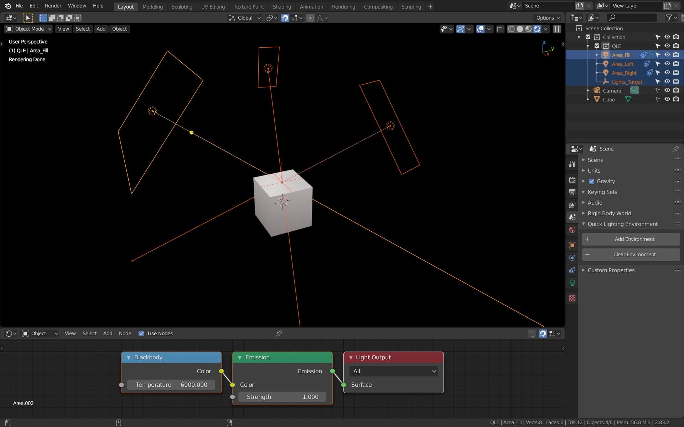
Task: Open the Light Output target dropdown showing All
Action: (x=393, y=371)
